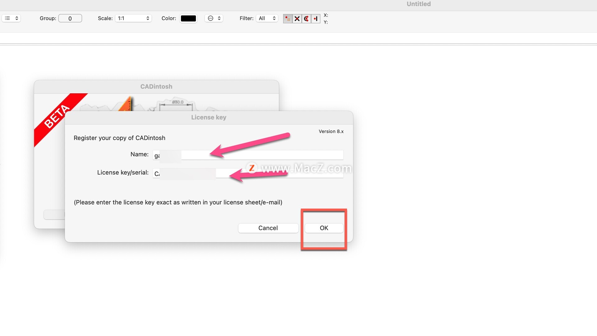Toggle the grid snap icon
597x336 pixels.
(288, 19)
